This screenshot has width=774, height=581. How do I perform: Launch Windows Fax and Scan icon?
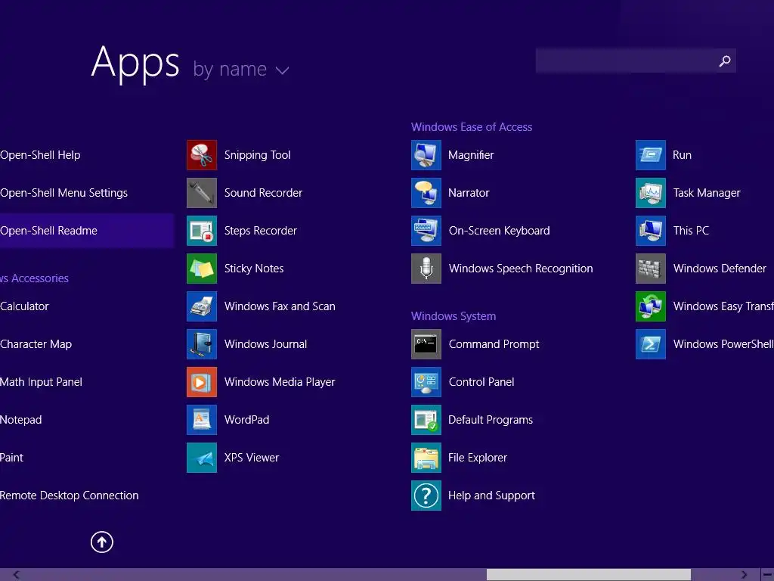(201, 306)
